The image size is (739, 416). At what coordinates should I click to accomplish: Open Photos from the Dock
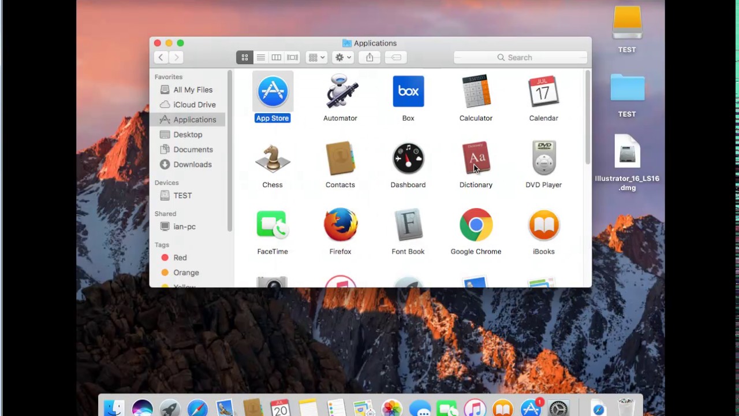[x=391, y=408]
